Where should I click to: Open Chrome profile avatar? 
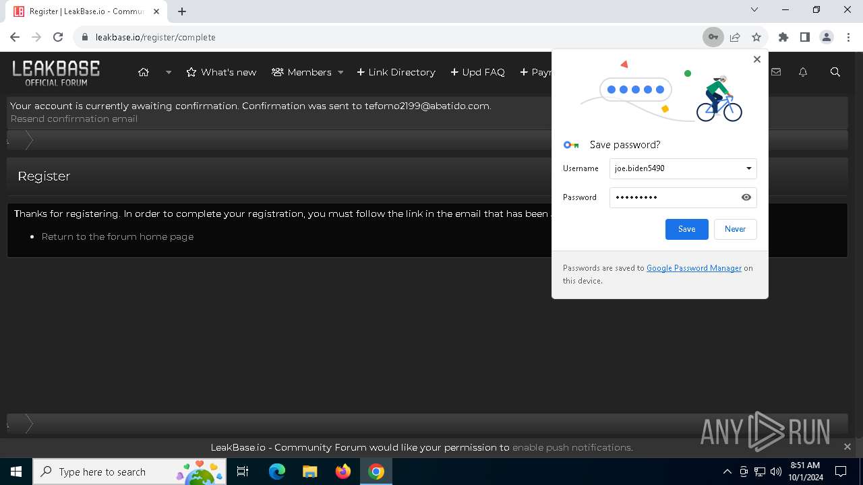pos(827,37)
